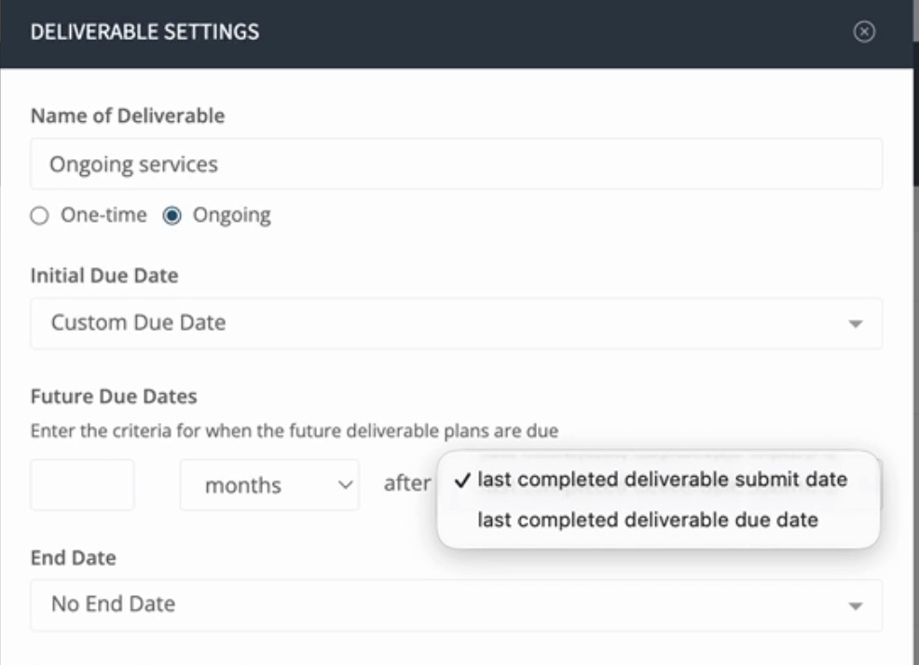Click the Initial Due Date dropdown arrow

point(856,323)
